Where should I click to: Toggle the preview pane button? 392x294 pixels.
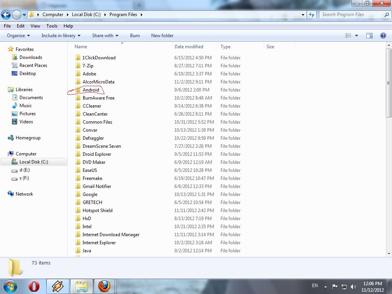tap(369, 36)
